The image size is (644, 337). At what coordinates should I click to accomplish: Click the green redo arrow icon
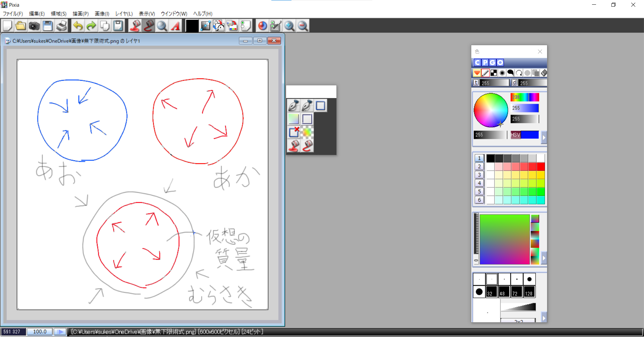point(91,26)
